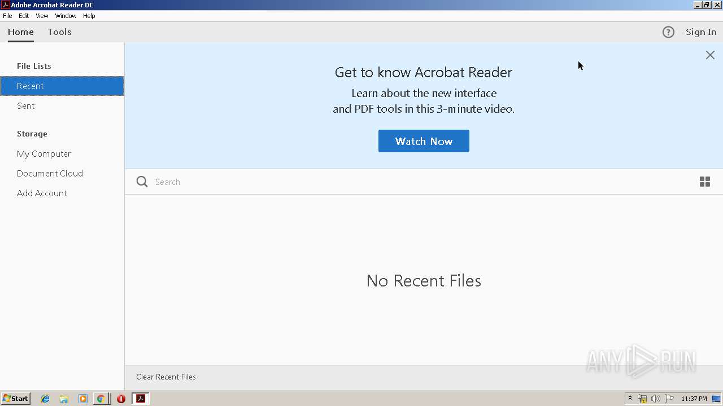Click the taskbar clock 11:37 PM
This screenshot has height=406, width=723.
[x=694, y=399]
